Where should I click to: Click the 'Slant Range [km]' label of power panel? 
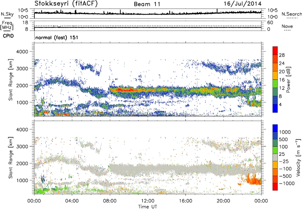pos(11,80)
